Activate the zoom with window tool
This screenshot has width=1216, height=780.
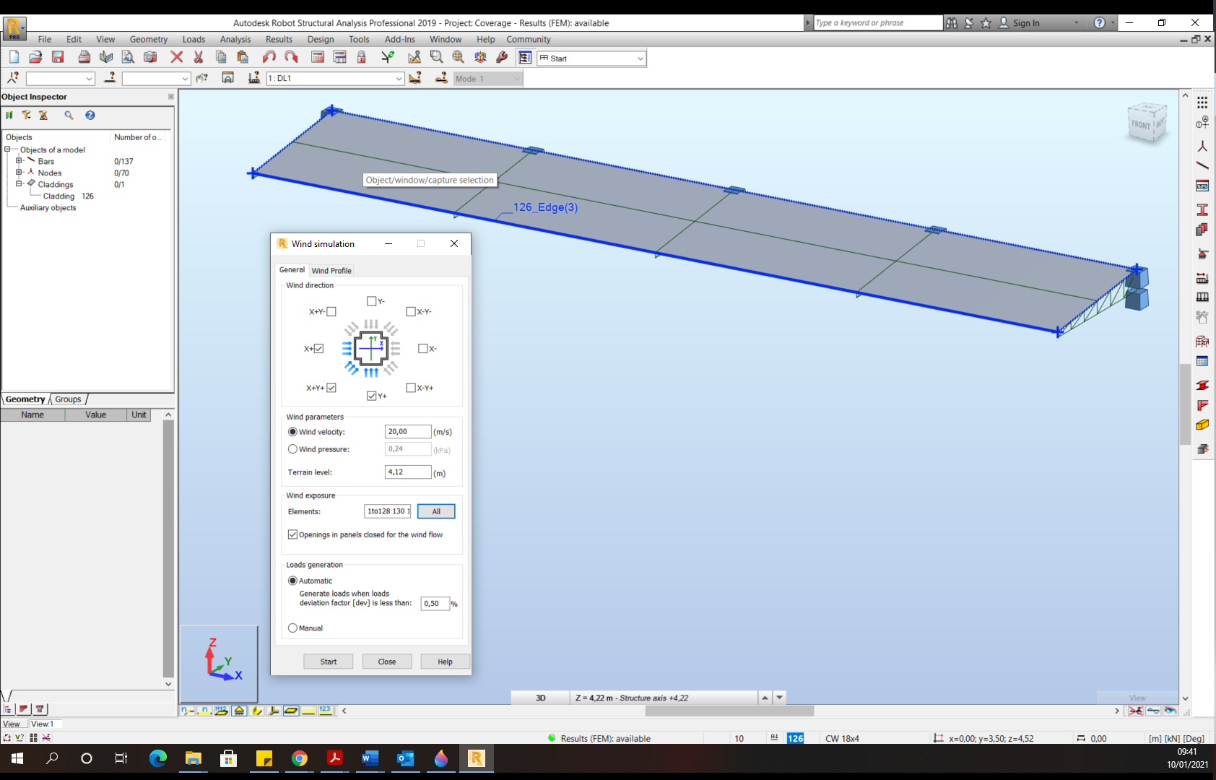pyautogui.click(x=436, y=56)
